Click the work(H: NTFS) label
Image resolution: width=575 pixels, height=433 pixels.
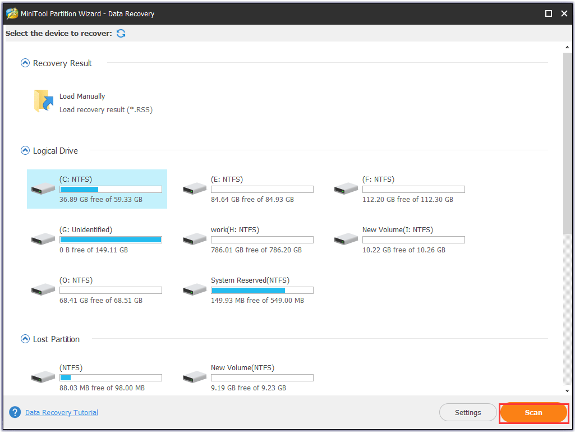[x=235, y=230]
